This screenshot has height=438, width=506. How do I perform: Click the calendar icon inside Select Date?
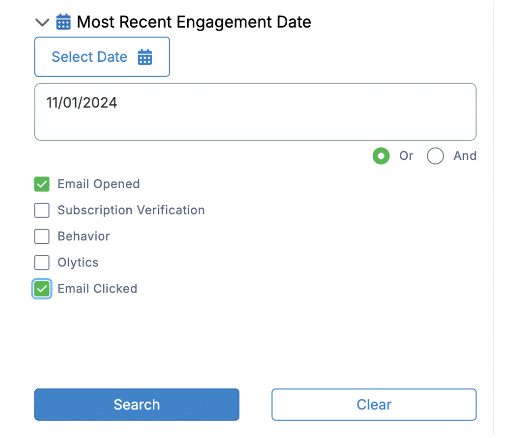[x=145, y=57]
